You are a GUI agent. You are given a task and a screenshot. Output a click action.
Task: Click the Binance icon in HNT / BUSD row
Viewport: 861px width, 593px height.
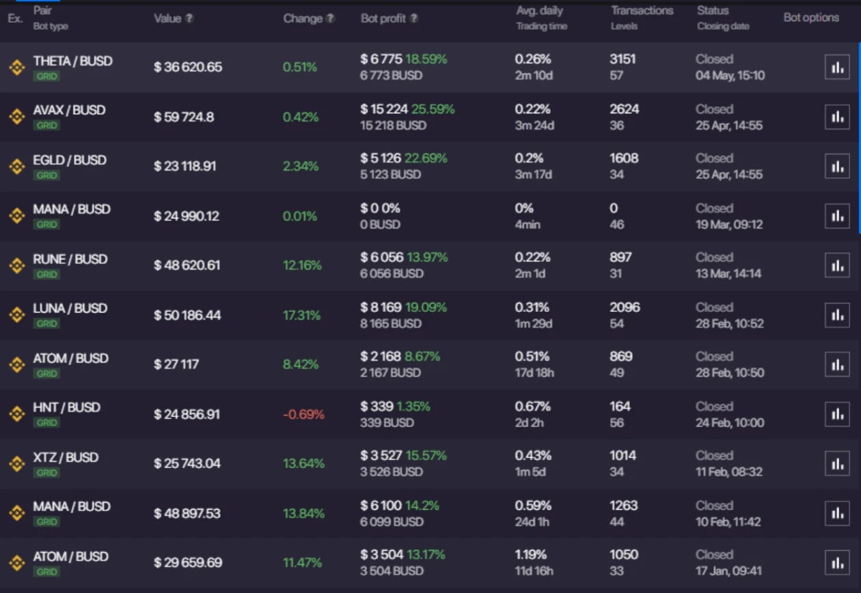point(16,414)
